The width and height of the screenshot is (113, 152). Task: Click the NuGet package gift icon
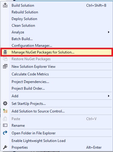pos(5,52)
